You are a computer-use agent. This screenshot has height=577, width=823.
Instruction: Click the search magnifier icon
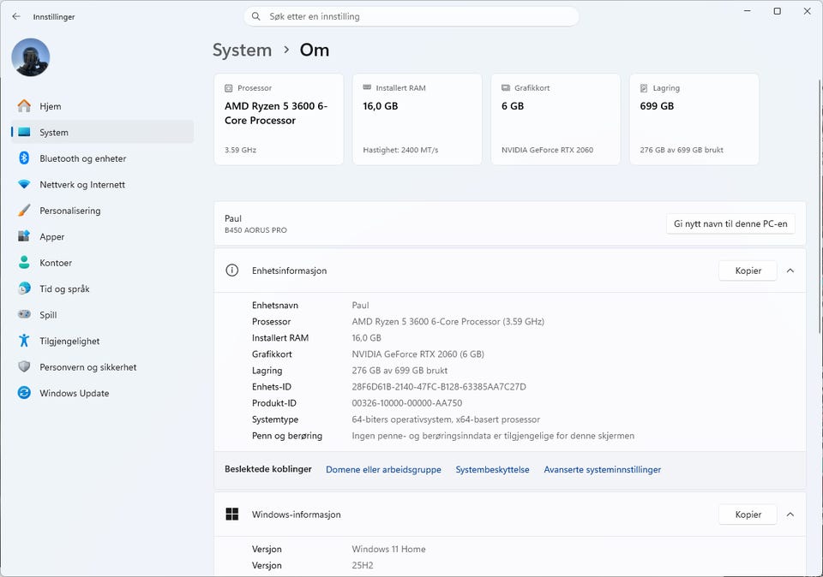tap(256, 16)
